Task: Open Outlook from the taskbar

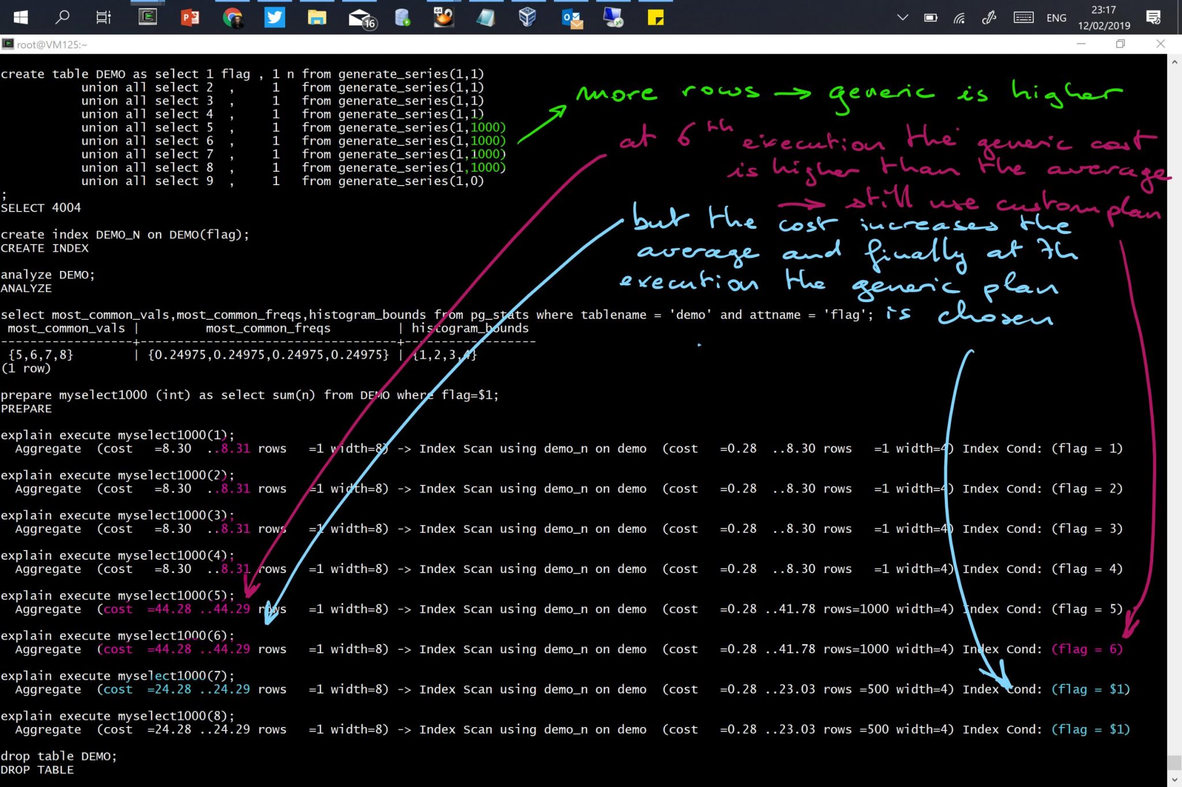Action: [x=570, y=17]
